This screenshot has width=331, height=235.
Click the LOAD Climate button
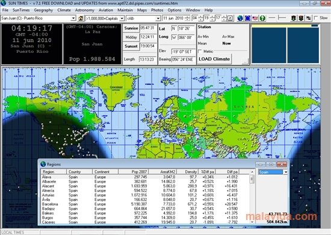pyautogui.click(x=214, y=59)
